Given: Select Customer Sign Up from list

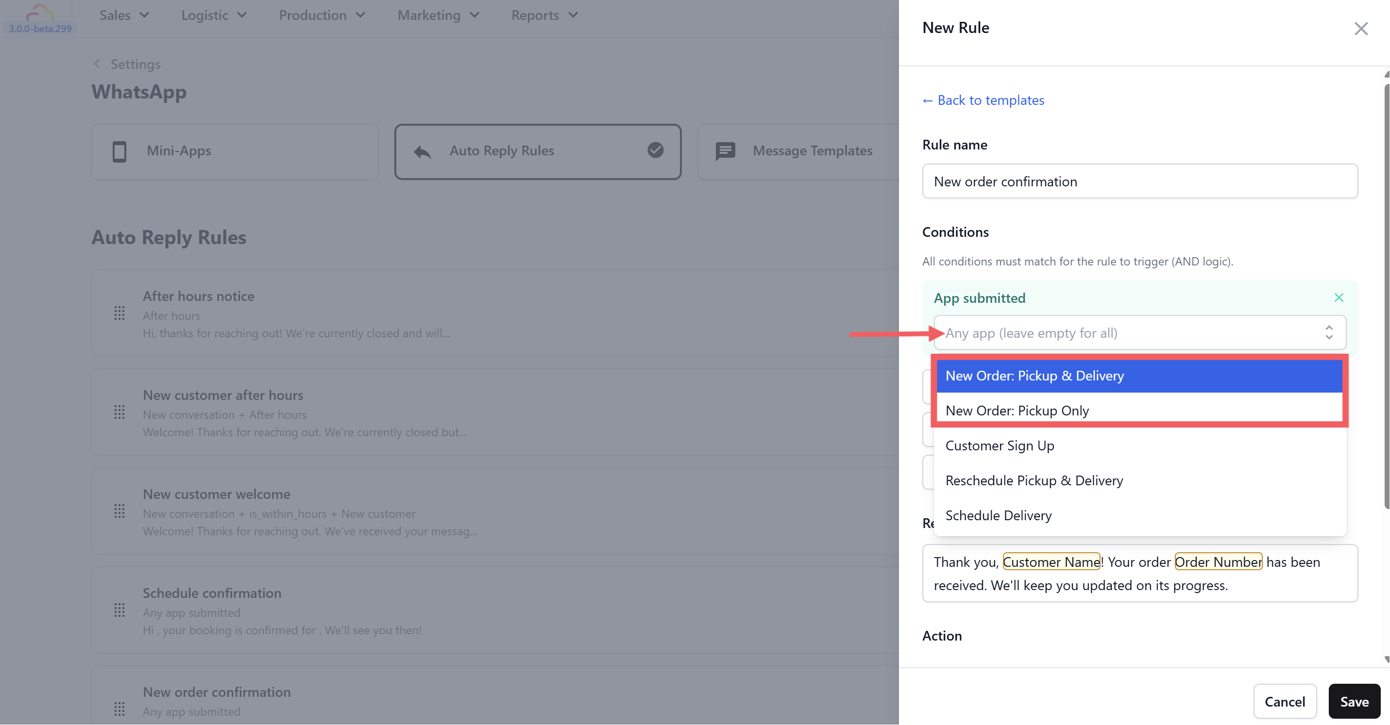Looking at the screenshot, I should pos(1000,446).
